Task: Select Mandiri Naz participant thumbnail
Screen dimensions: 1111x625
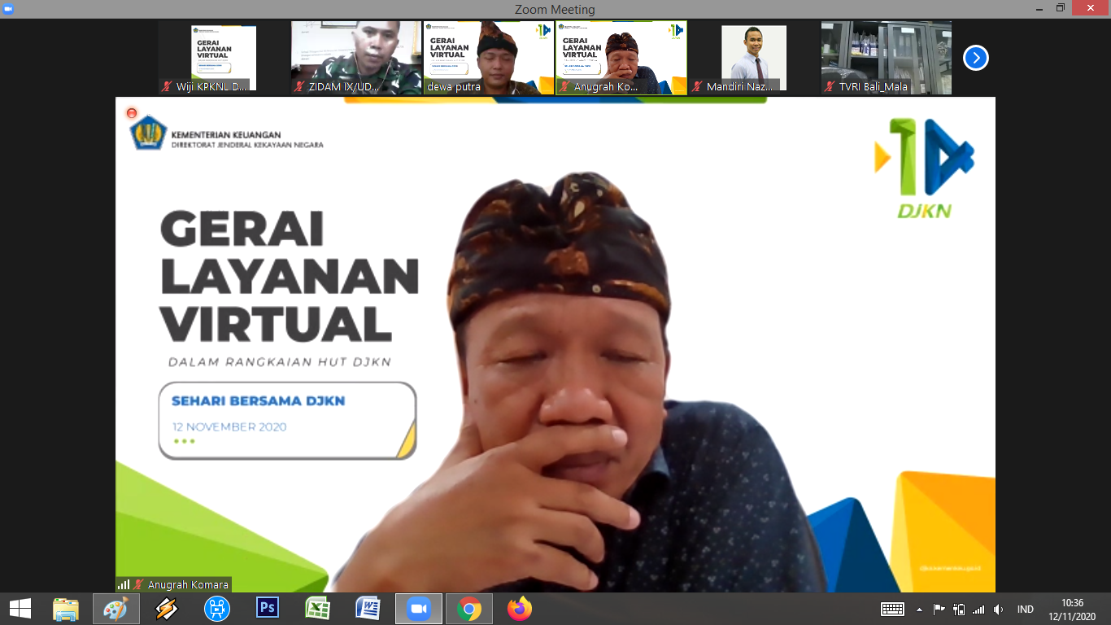Action: pos(753,58)
